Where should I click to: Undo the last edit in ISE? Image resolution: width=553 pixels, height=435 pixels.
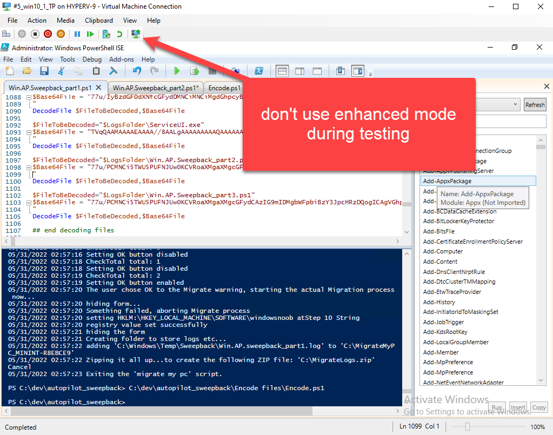(x=137, y=71)
